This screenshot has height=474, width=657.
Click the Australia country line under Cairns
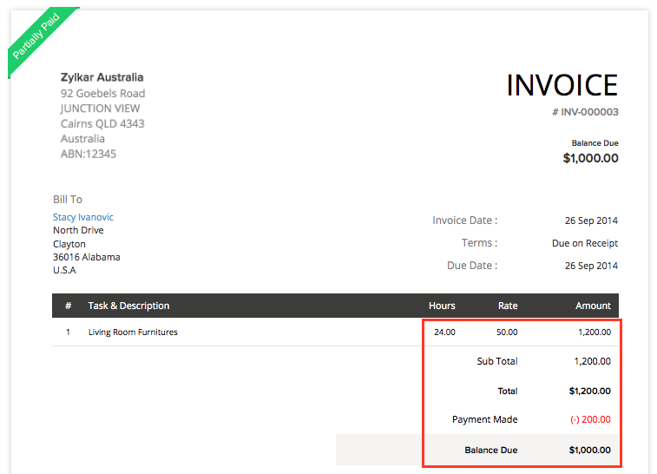click(82, 139)
